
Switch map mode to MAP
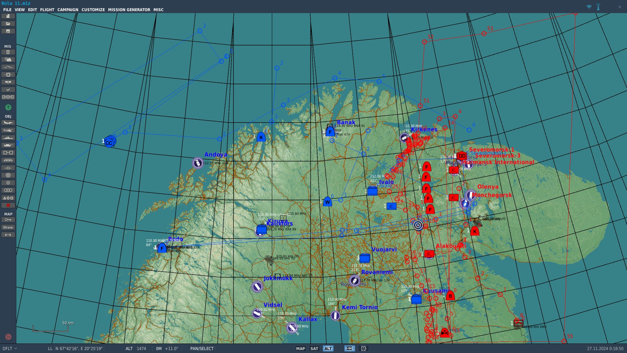click(x=300, y=348)
